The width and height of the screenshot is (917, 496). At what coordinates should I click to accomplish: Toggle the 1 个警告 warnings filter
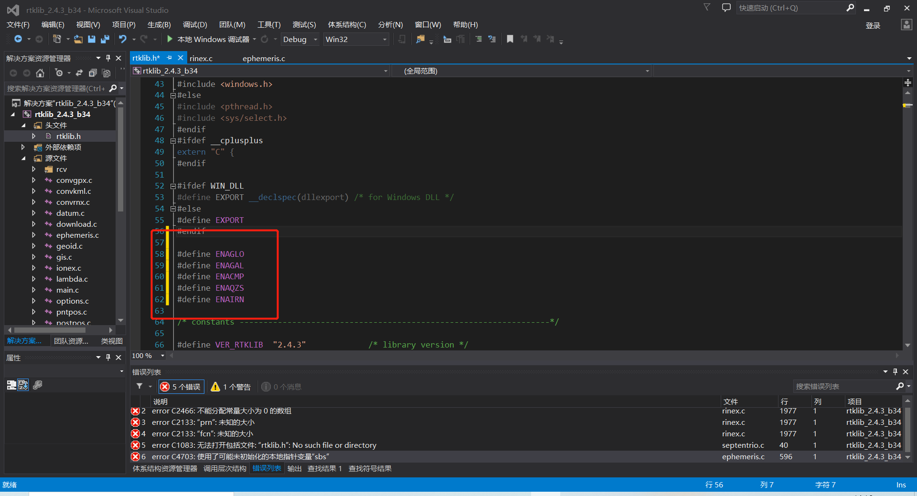[x=230, y=387]
